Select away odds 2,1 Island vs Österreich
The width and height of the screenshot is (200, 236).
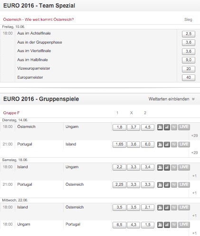click(148, 208)
